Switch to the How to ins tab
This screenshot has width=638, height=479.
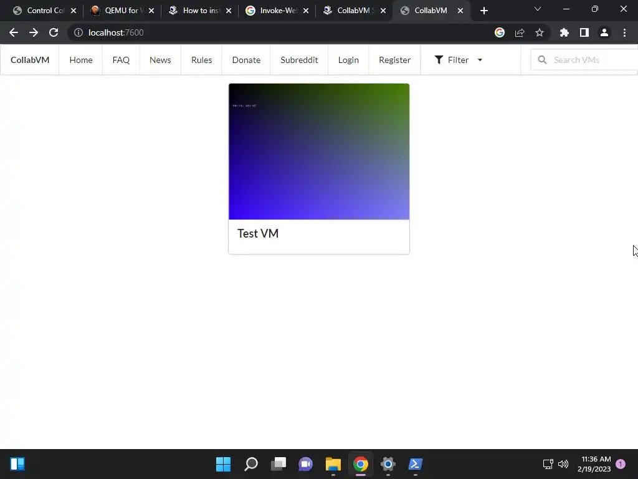(x=200, y=11)
